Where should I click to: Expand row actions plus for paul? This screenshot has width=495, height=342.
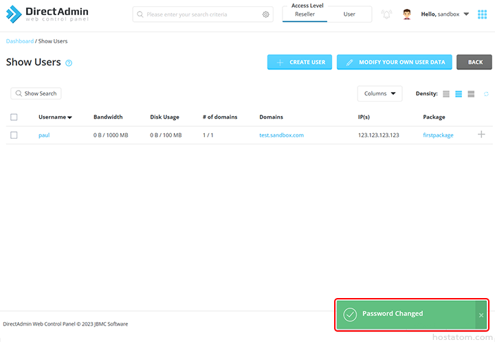tap(481, 135)
